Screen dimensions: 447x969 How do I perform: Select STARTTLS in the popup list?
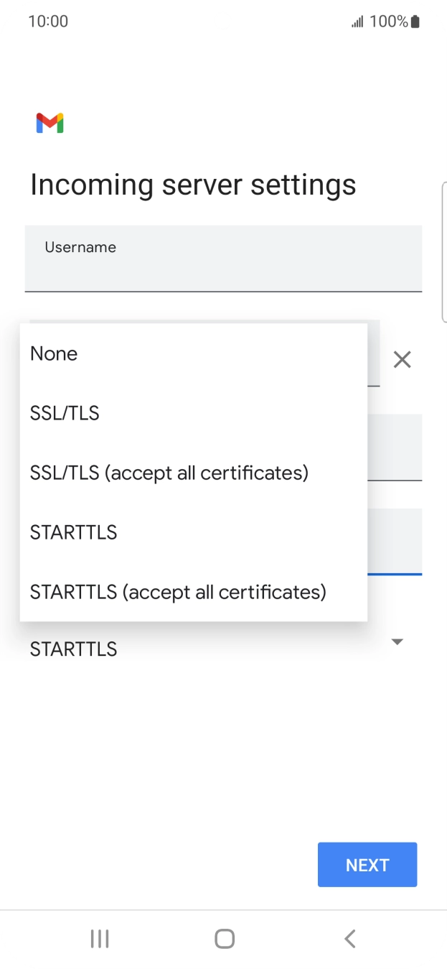73,532
